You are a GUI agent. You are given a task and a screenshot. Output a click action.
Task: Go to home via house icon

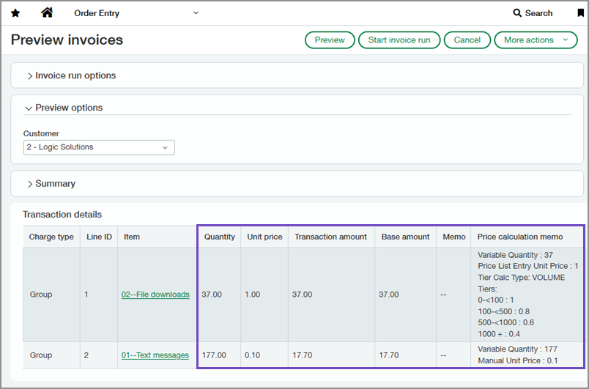(47, 12)
